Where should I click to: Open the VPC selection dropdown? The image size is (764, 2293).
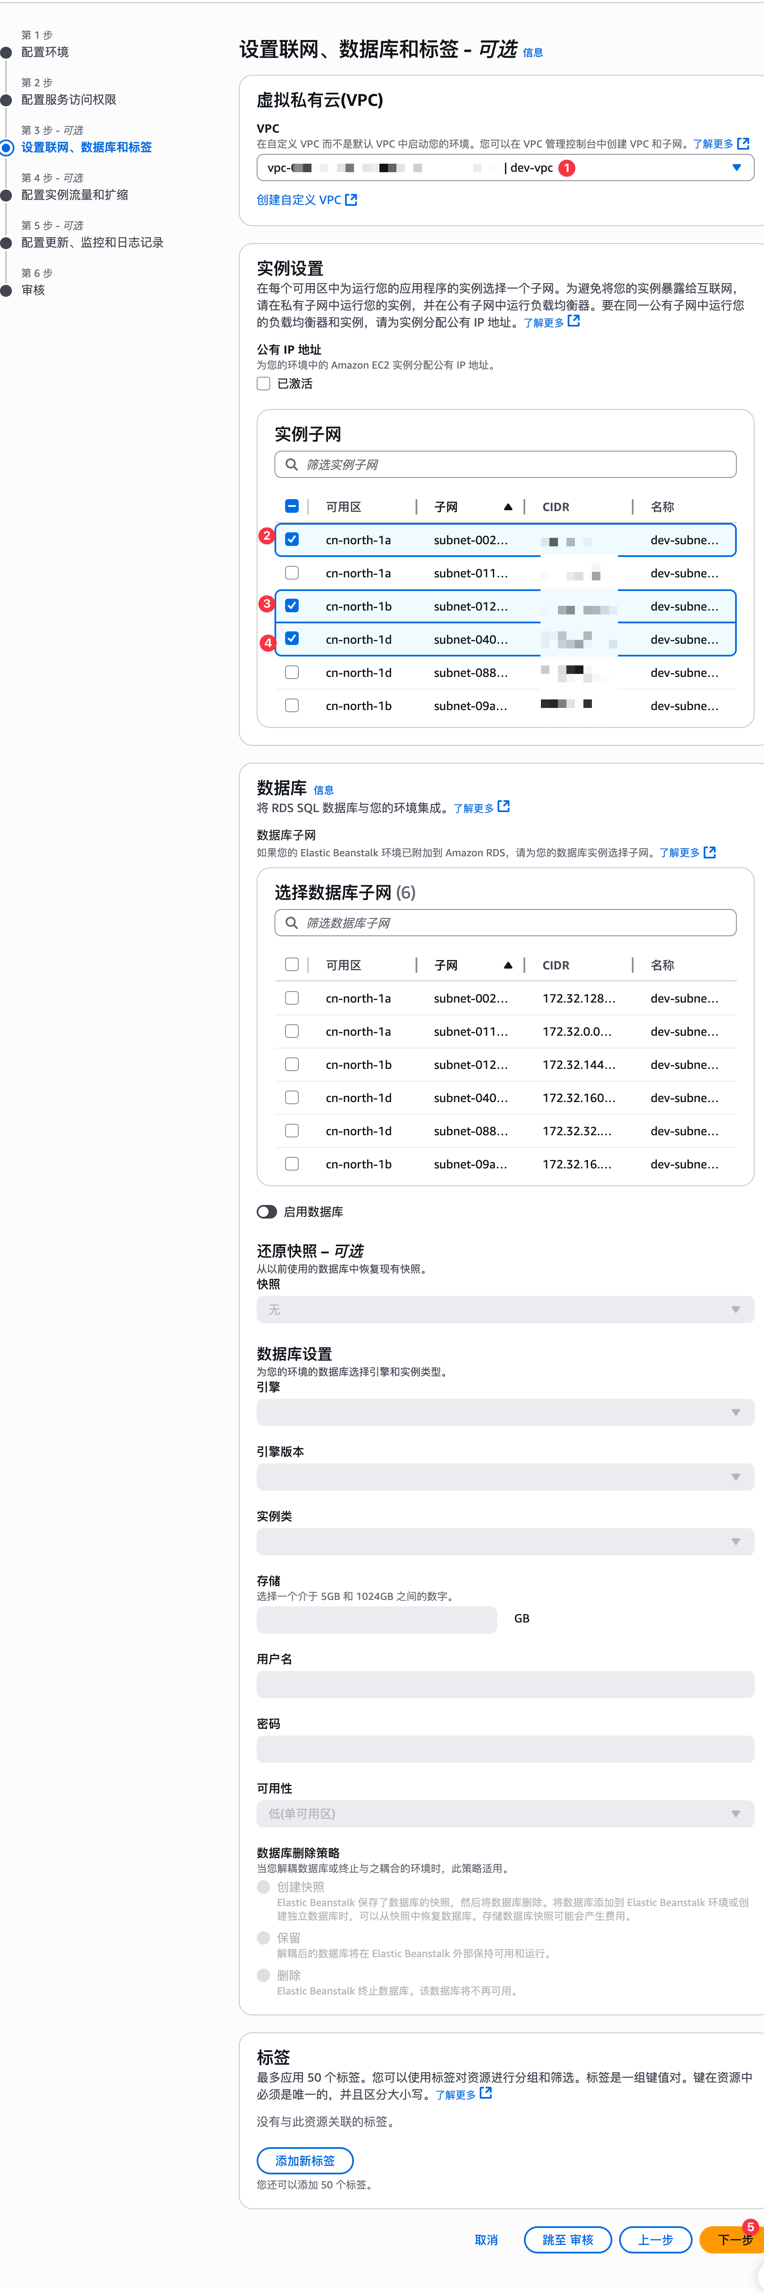(x=504, y=168)
